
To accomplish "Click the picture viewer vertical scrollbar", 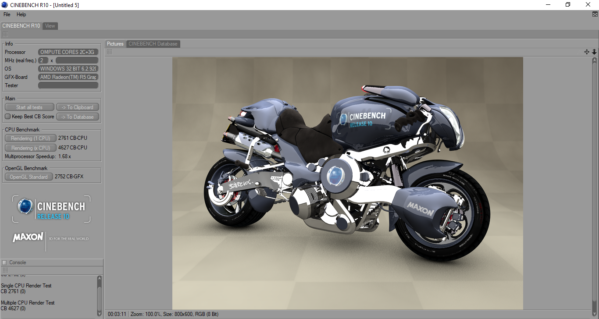I will [x=595, y=183].
